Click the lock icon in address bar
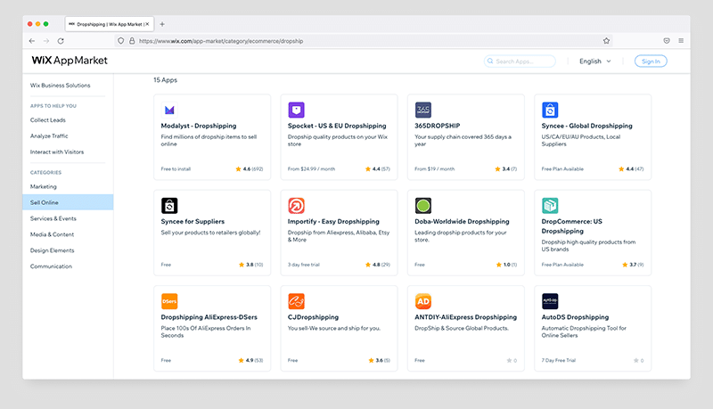The width and height of the screenshot is (713, 409). pyautogui.click(x=132, y=41)
